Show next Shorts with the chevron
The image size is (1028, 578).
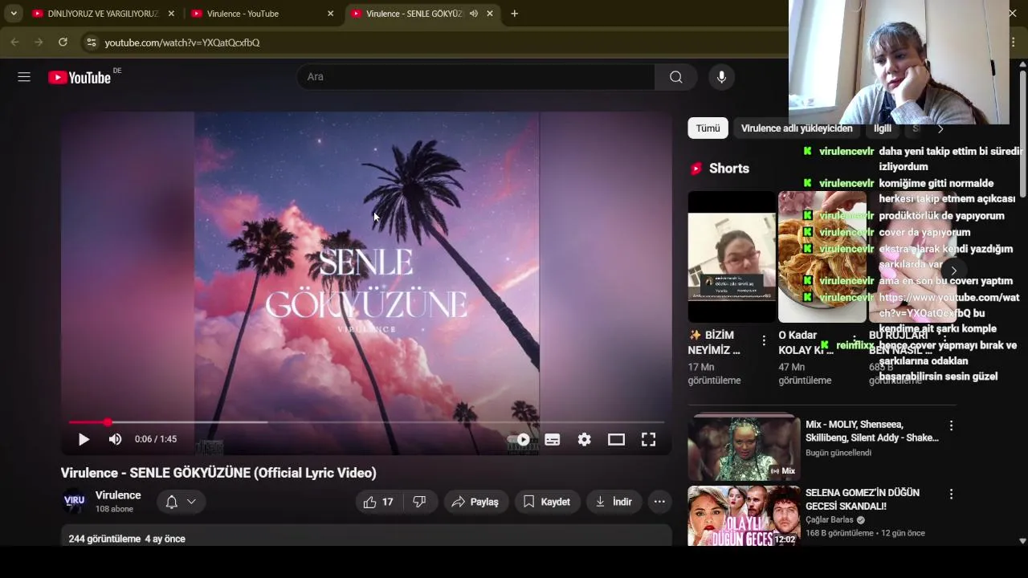pos(953,271)
